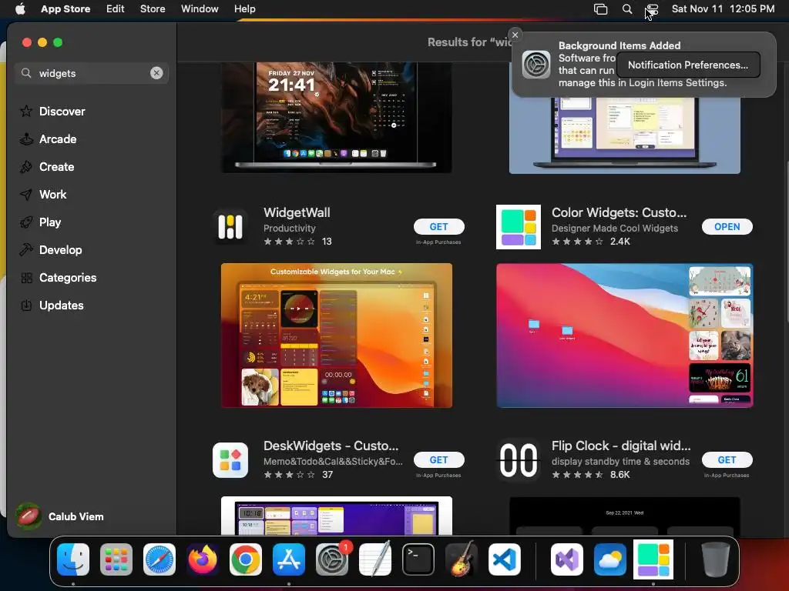The image size is (789, 591).
Task: Open Control Center in menu bar
Action: click(652, 8)
